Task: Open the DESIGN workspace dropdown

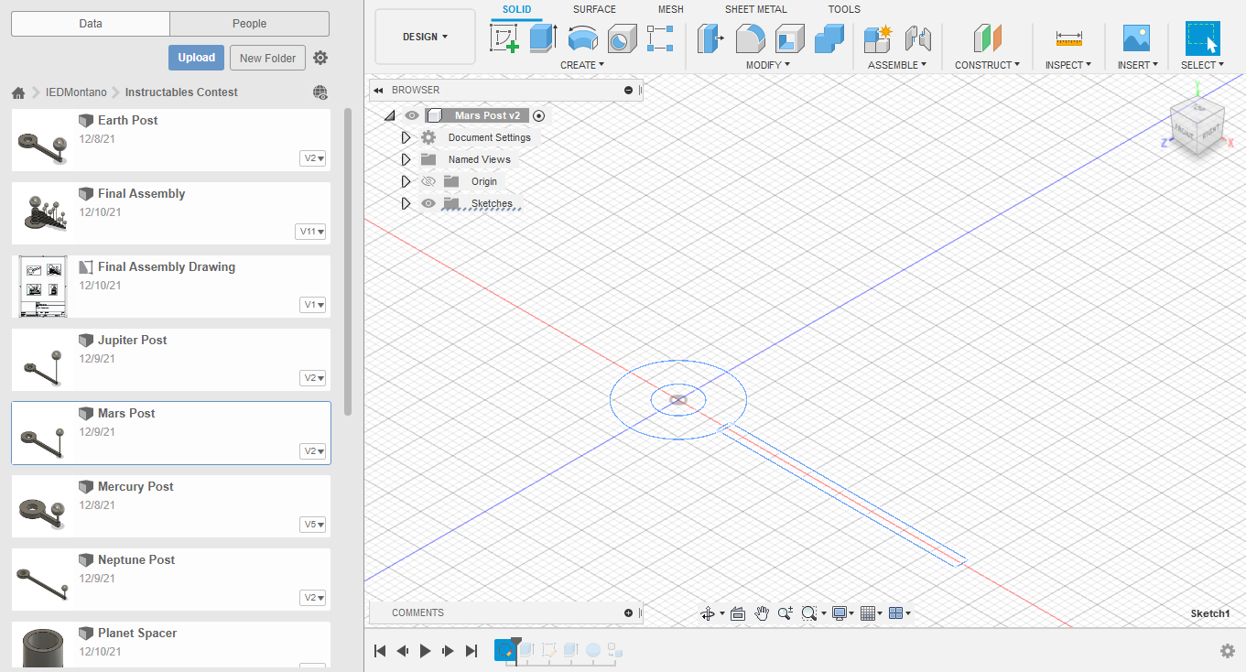Action: tap(425, 37)
